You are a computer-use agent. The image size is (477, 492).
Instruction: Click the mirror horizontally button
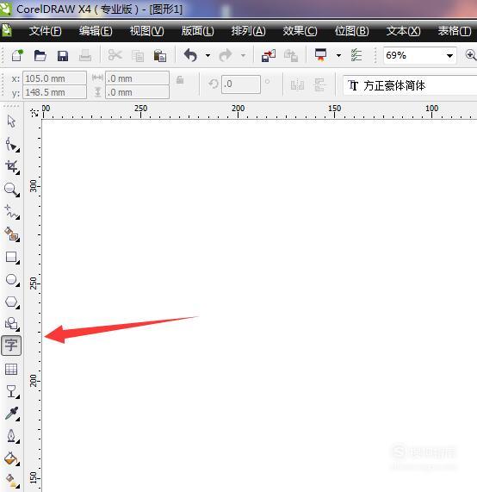(297, 84)
